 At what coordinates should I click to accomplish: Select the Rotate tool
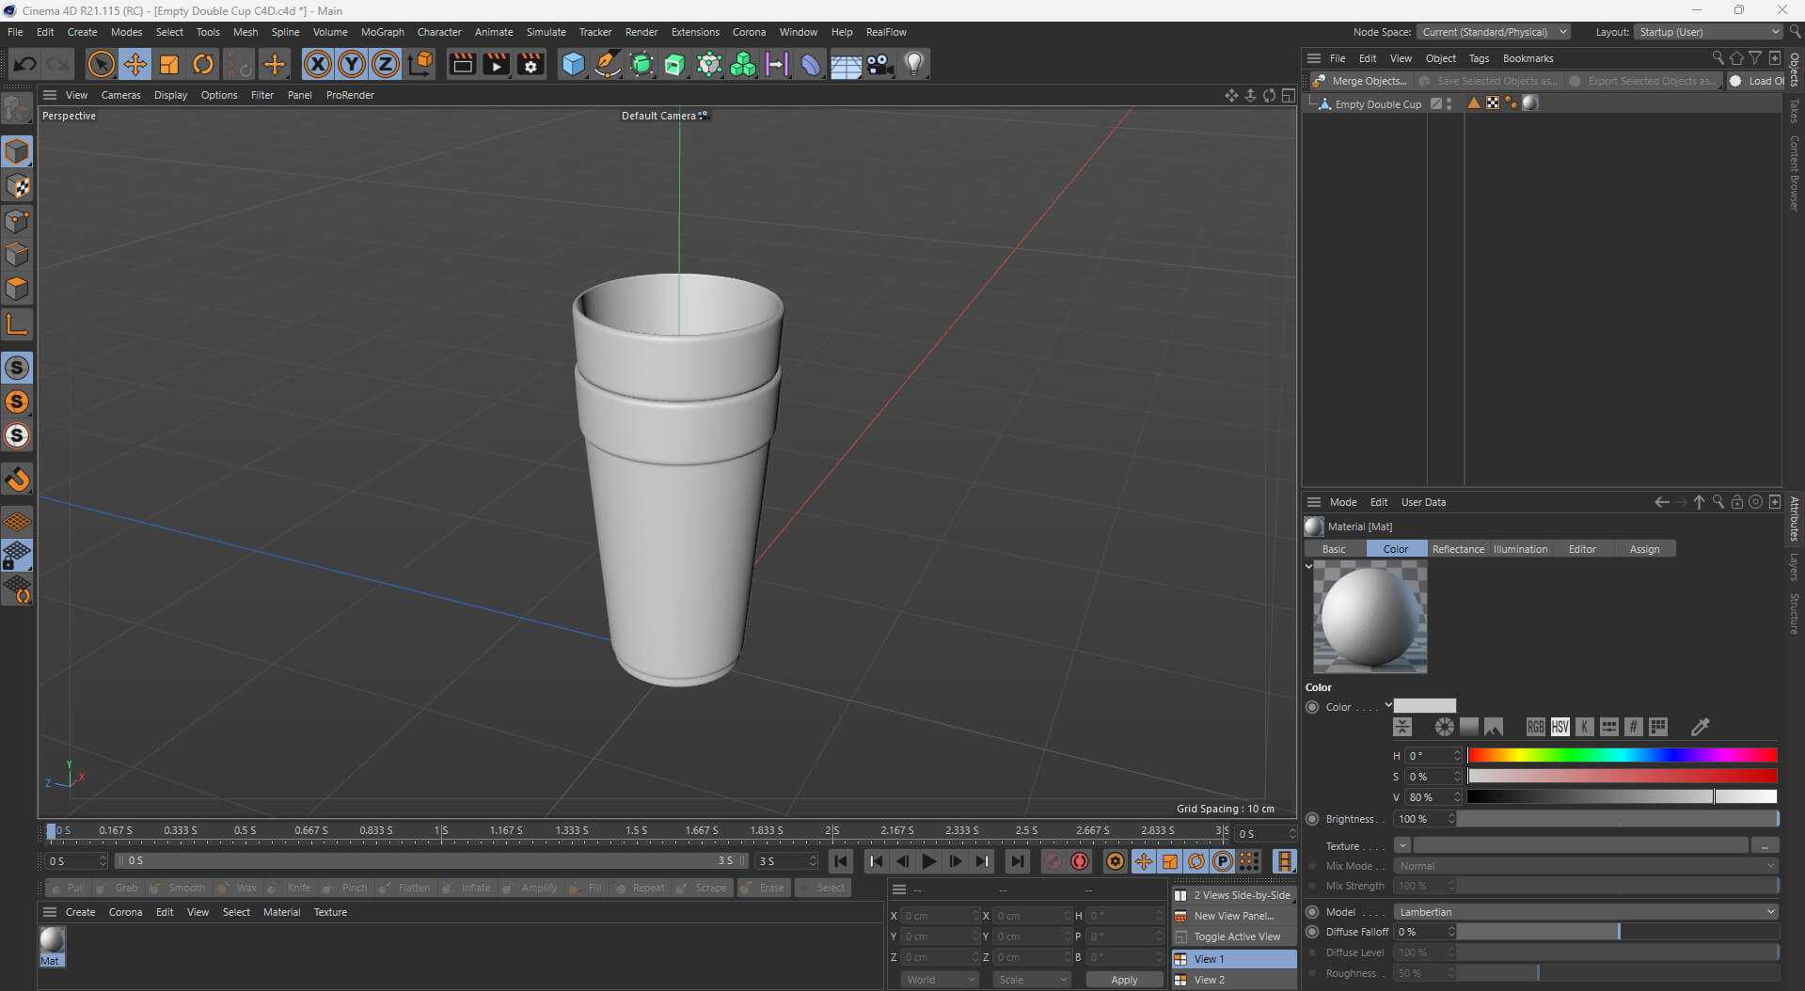[203, 64]
